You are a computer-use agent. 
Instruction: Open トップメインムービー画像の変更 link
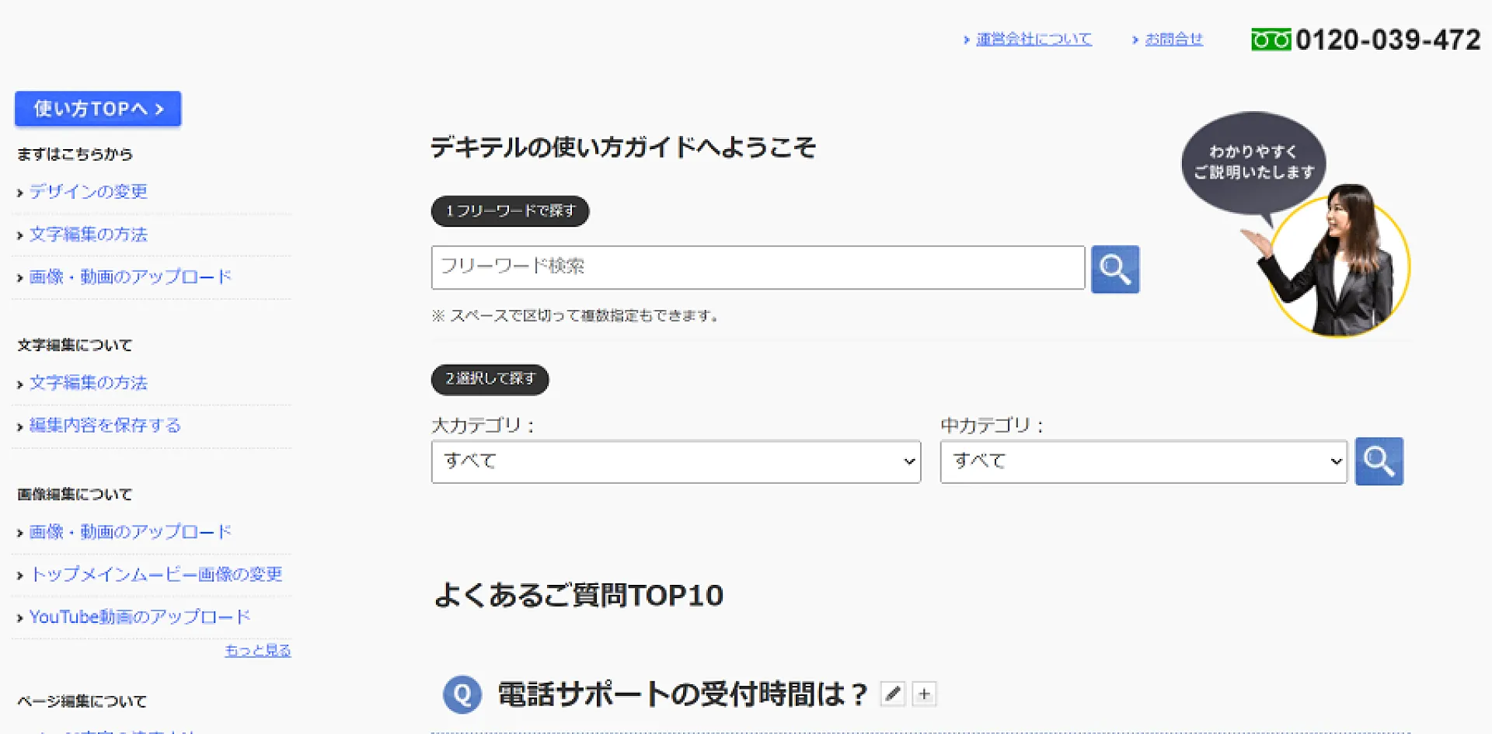tap(156, 575)
